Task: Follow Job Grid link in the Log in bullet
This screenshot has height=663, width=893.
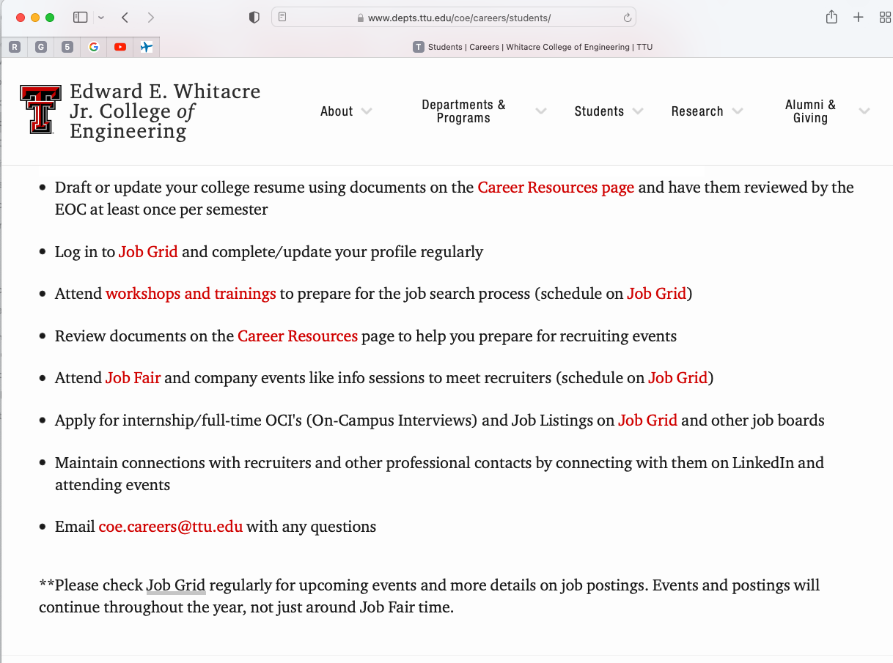Action: click(x=148, y=252)
